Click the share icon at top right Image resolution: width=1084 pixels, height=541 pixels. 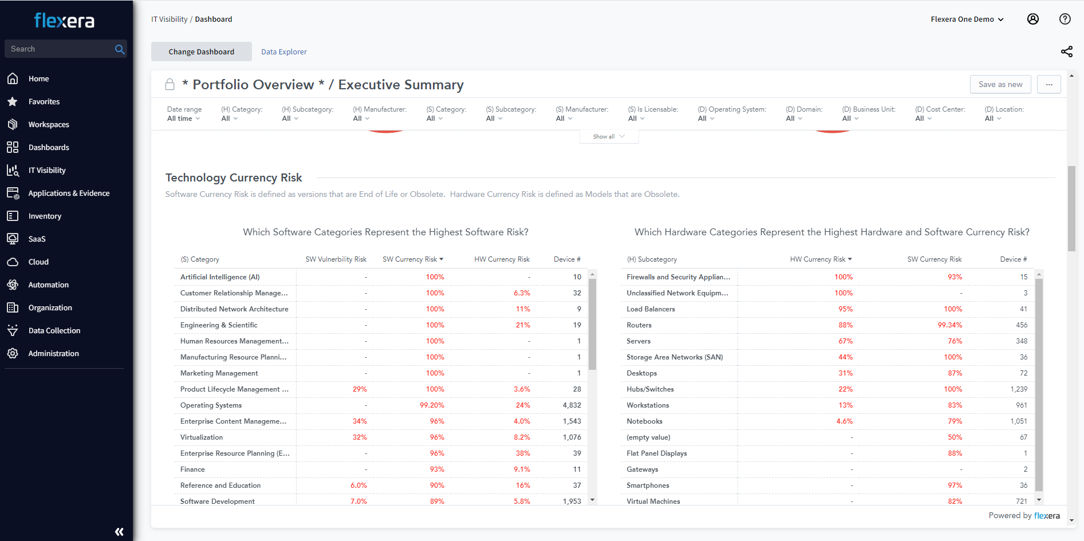tap(1066, 52)
